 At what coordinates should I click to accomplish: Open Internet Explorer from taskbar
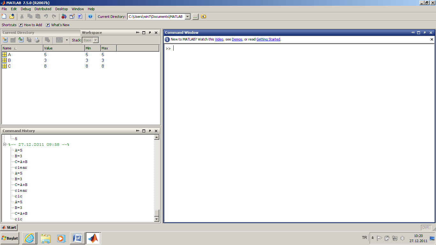(x=29, y=238)
